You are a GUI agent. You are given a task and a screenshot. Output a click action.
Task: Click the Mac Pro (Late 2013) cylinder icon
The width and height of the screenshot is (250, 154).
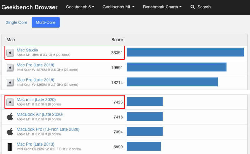tap(10, 147)
